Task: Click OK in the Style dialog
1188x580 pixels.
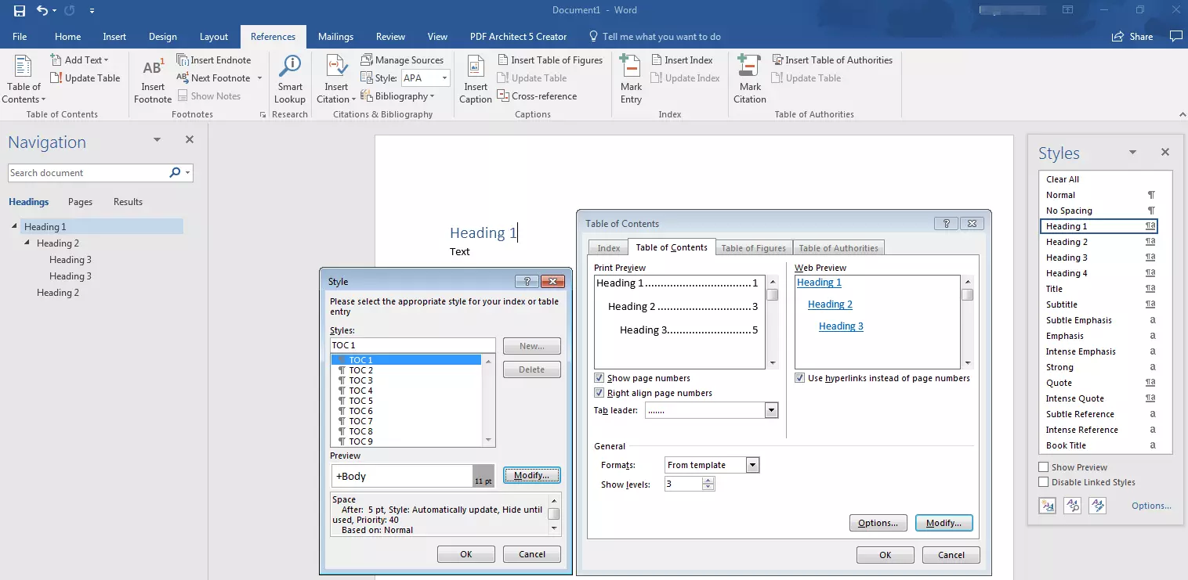Action: (466, 554)
